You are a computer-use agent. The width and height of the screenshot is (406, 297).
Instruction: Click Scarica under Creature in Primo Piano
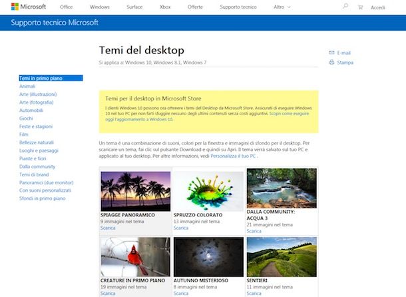point(108,294)
